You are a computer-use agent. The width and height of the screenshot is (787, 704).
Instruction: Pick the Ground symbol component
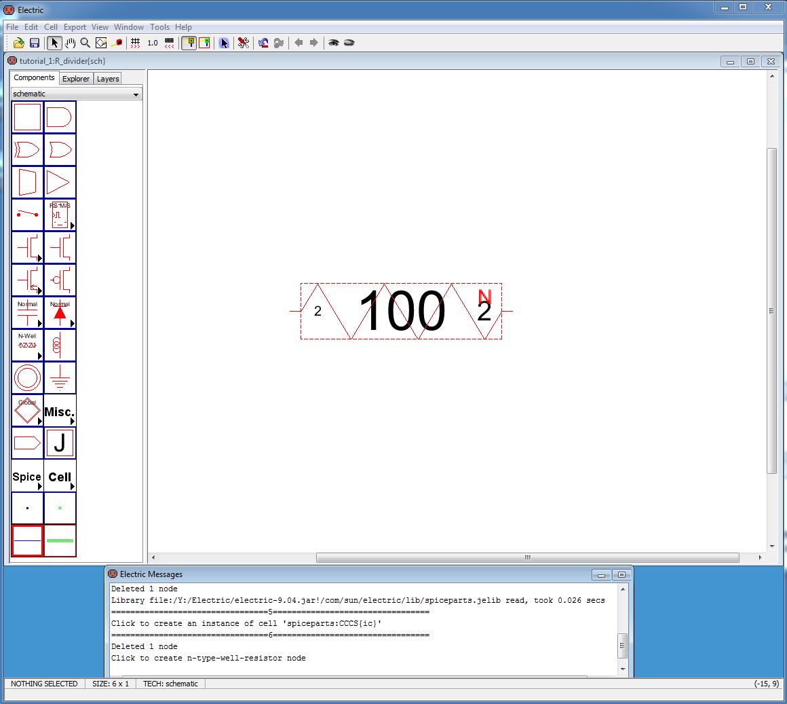click(60, 378)
